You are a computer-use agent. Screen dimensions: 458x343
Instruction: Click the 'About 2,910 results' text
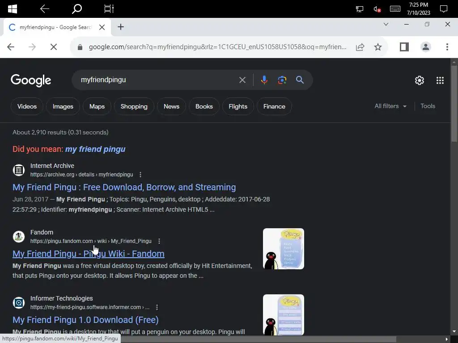[60, 132]
